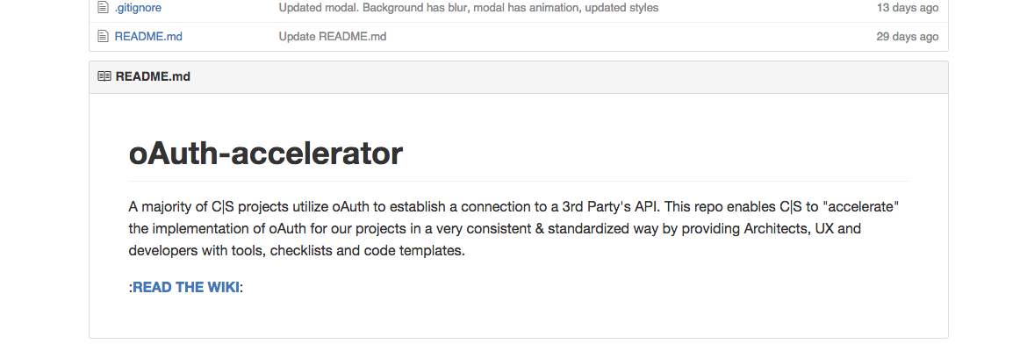
Task: Click the description paragraph's first line
Action: pyautogui.click(x=513, y=207)
